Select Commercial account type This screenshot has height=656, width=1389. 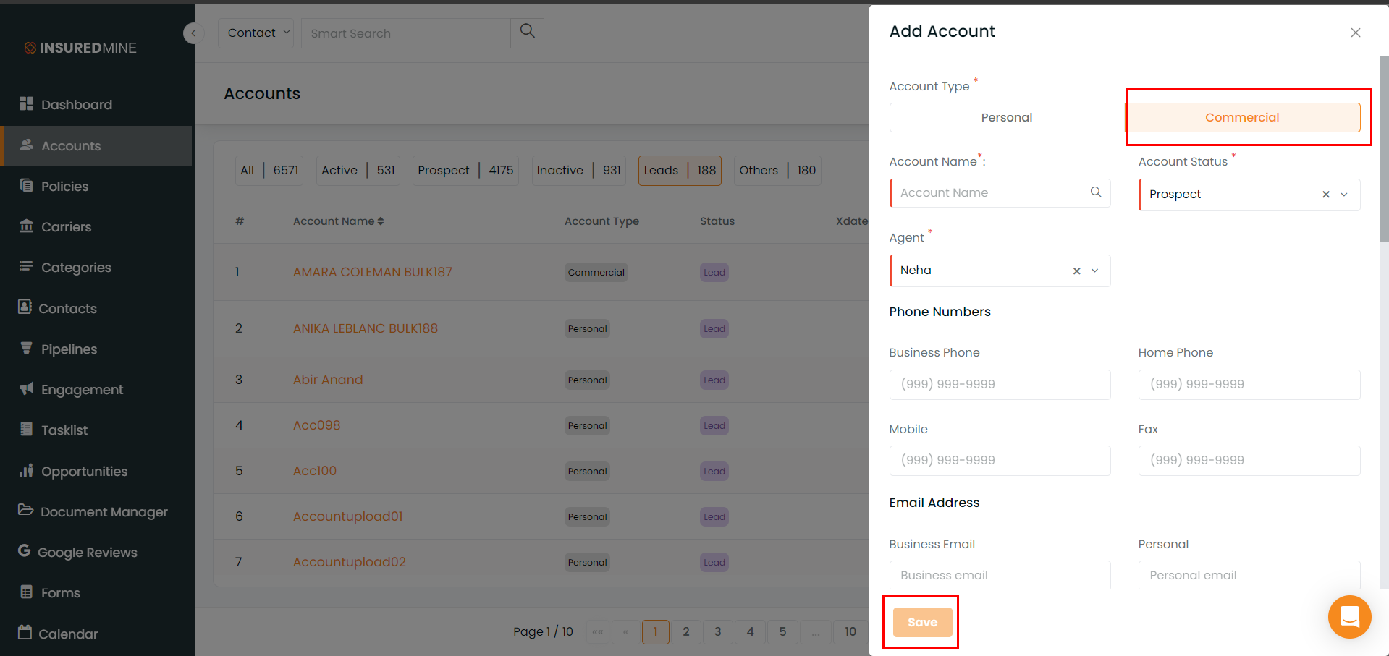click(1242, 118)
